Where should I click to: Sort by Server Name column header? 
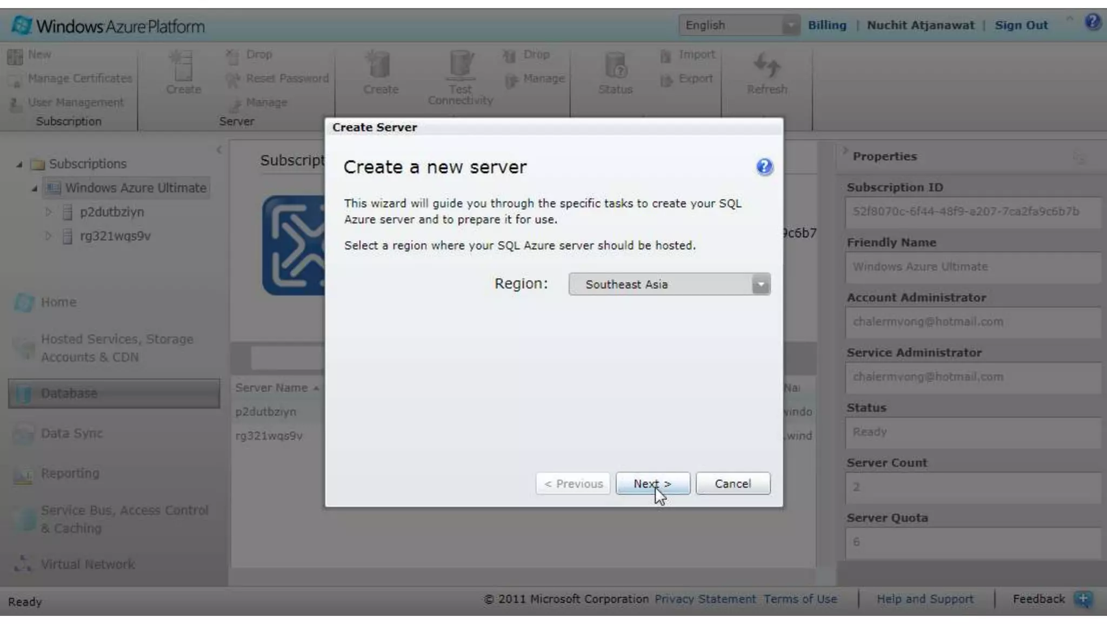(x=271, y=387)
